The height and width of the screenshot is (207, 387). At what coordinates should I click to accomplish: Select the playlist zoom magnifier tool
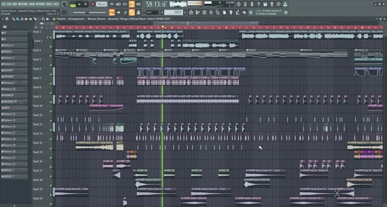pyautogui.click(x=43, y=19)
